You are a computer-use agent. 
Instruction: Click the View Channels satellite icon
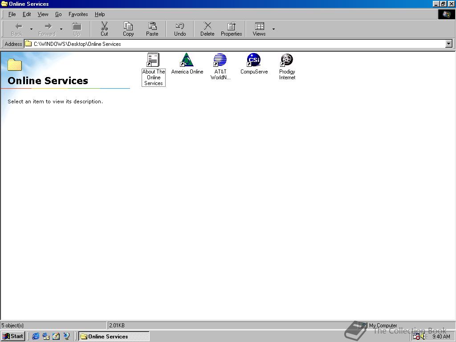[x=67, y=336]
